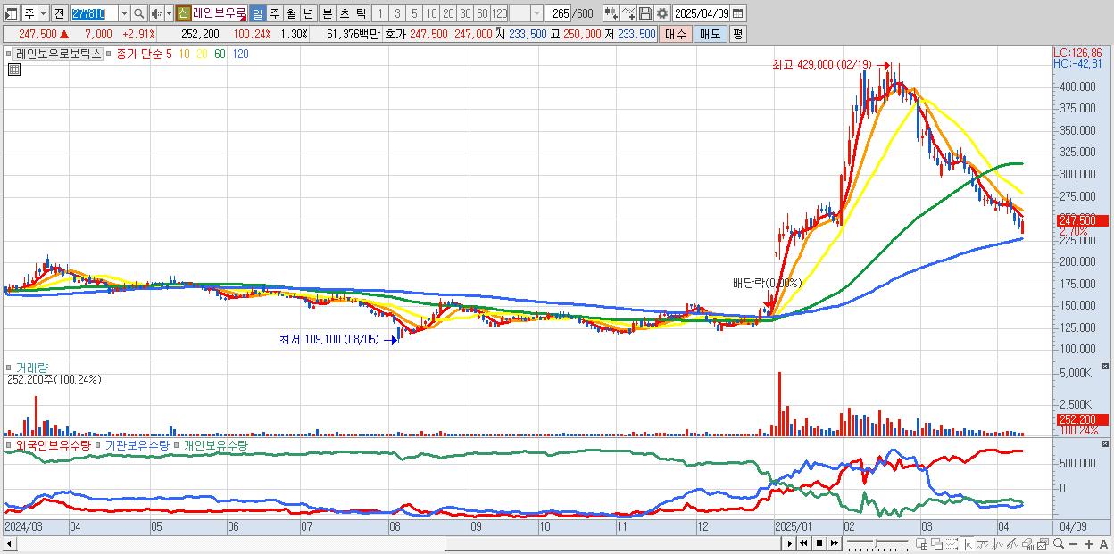Open the 주 market type dropdown arrow
Screen dimensions: 1114x554
click(43, 13)
